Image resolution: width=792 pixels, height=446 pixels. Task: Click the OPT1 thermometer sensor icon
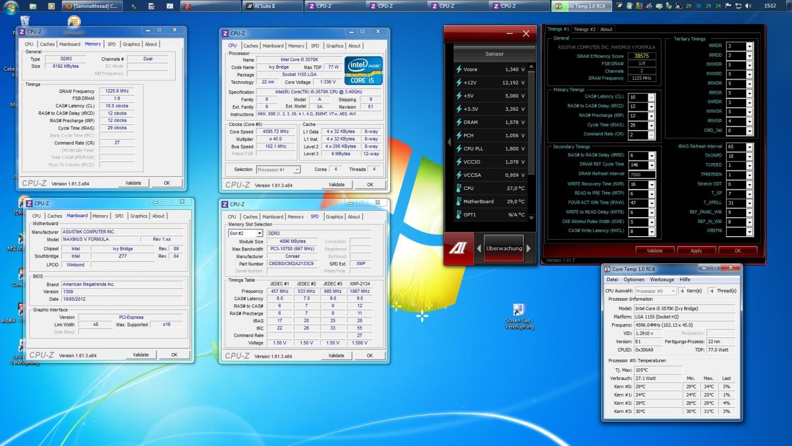[x=459, y=214]
